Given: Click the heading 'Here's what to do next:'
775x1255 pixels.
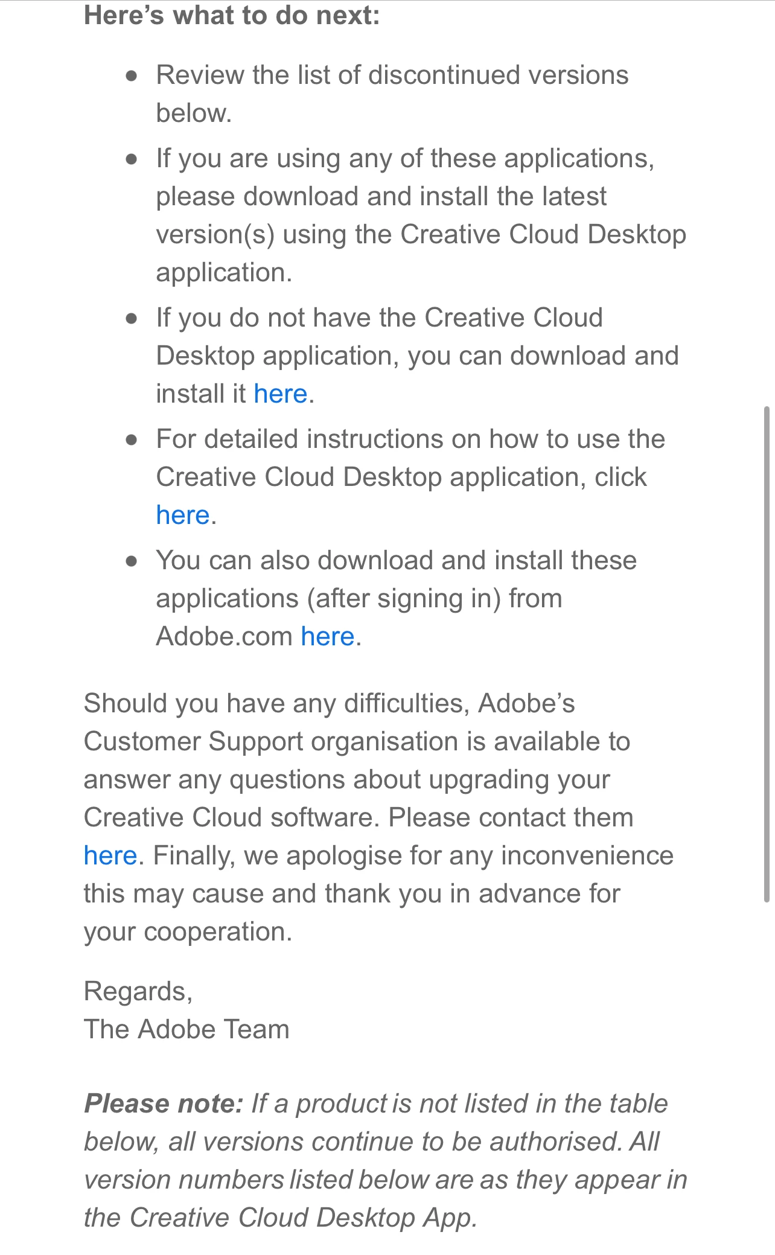Looking at the screenshot, I should click(x=232, y=15).
